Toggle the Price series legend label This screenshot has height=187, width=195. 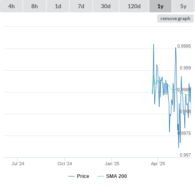tap(83, 176)
